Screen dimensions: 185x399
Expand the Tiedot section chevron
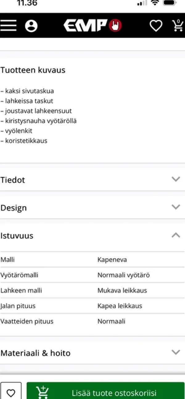(x=175, y=179)
